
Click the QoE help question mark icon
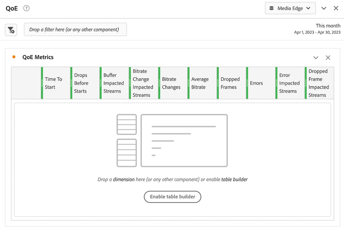coord(26,8)
